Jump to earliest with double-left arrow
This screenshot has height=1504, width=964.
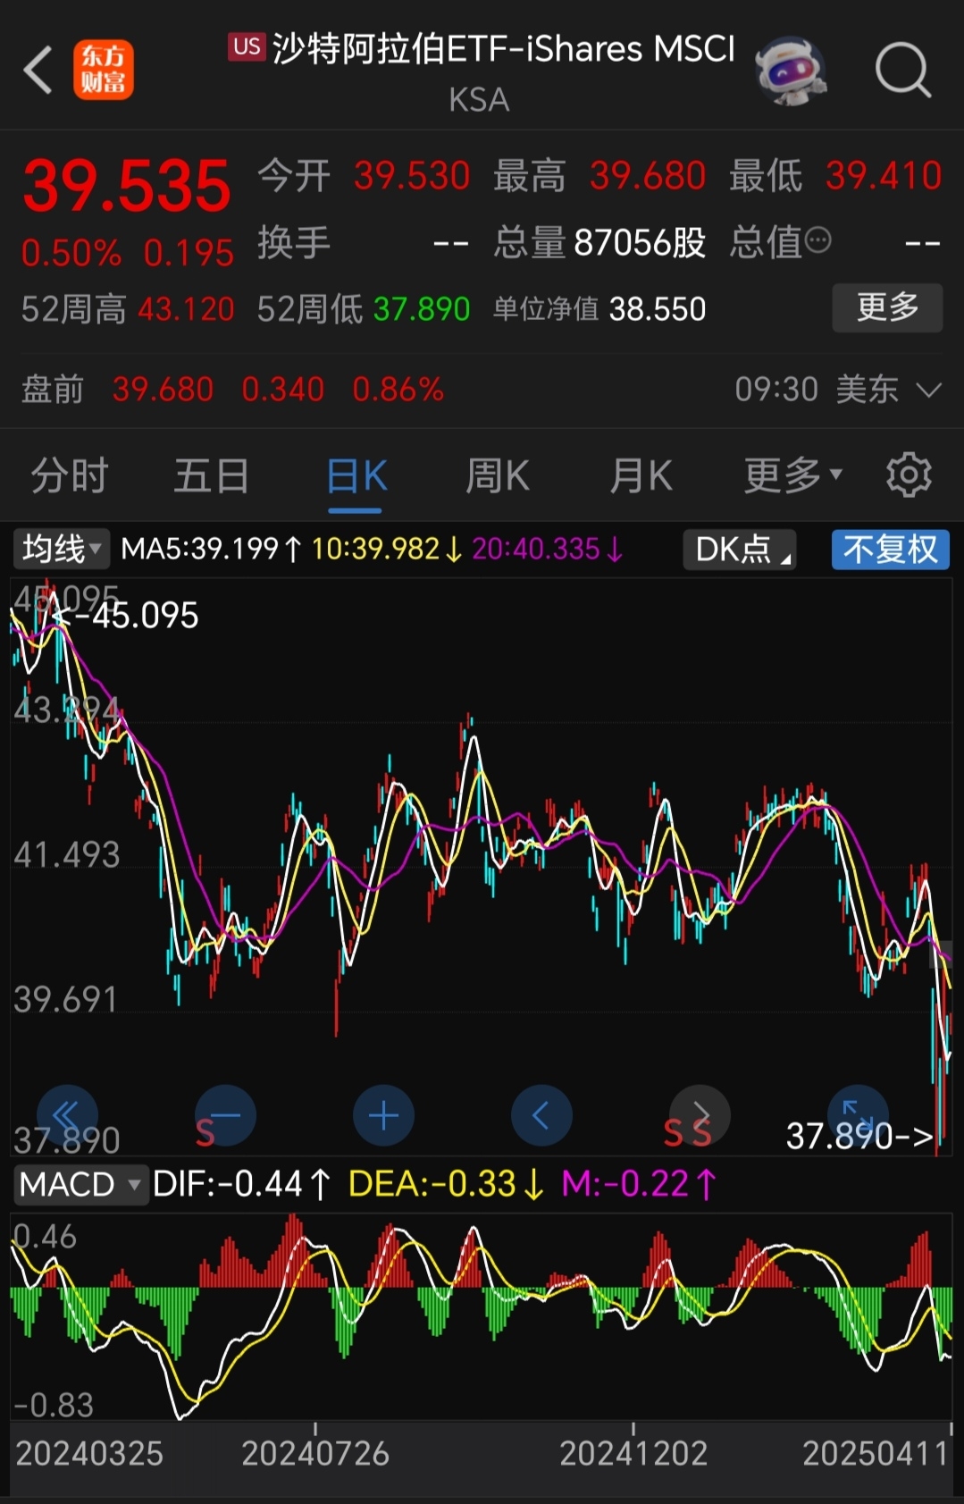click(x=67, y=1115)
